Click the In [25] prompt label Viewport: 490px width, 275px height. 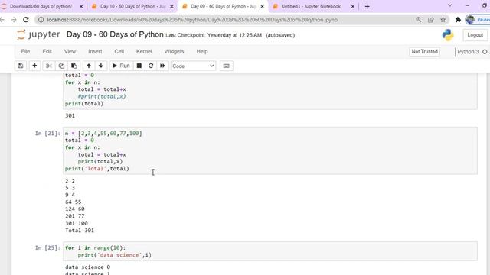tap(47, 247)
